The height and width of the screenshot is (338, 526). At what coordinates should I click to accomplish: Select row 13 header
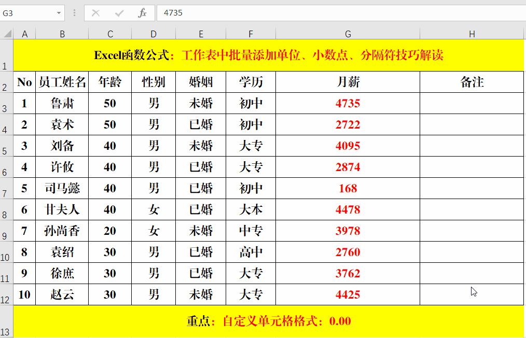6,321
